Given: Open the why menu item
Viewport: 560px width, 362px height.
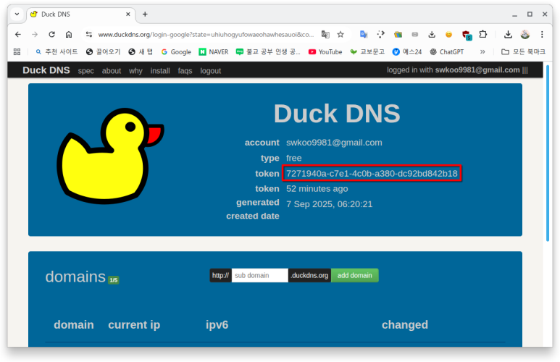Looking at the screenshot, I should click(x=135, y=71).
